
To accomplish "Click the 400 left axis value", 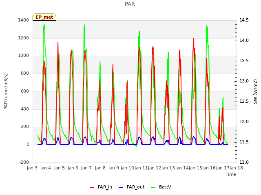I will pos(25,109).
